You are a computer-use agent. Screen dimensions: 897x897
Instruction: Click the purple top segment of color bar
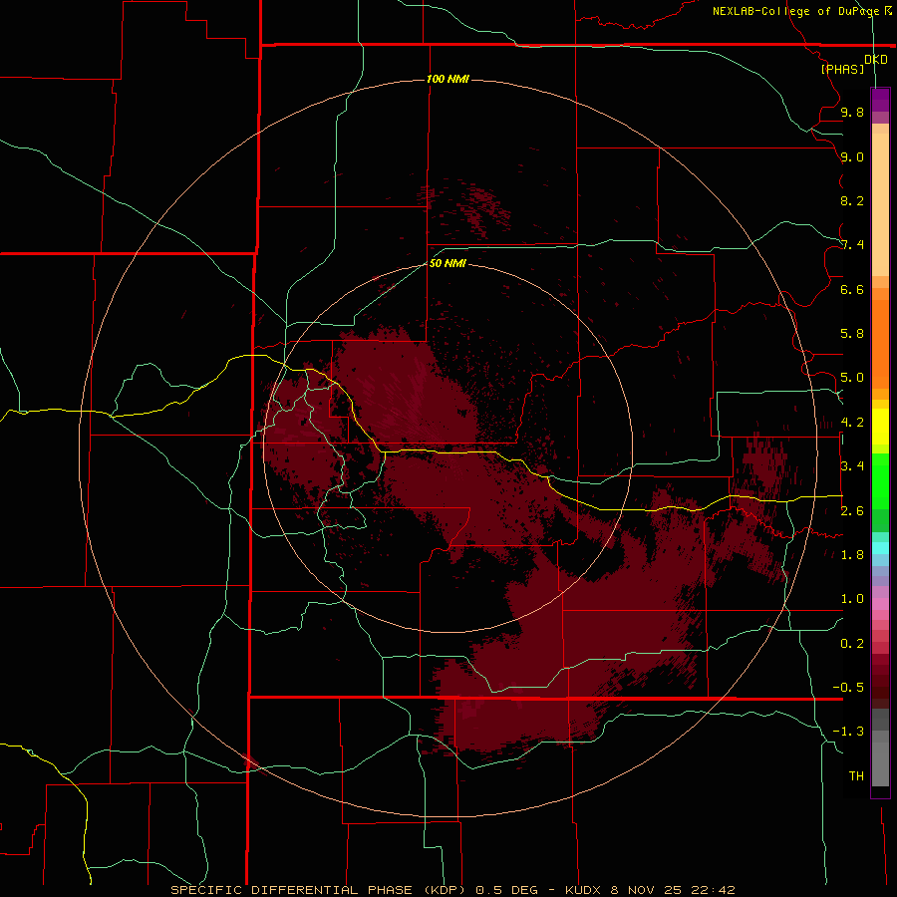880,100
